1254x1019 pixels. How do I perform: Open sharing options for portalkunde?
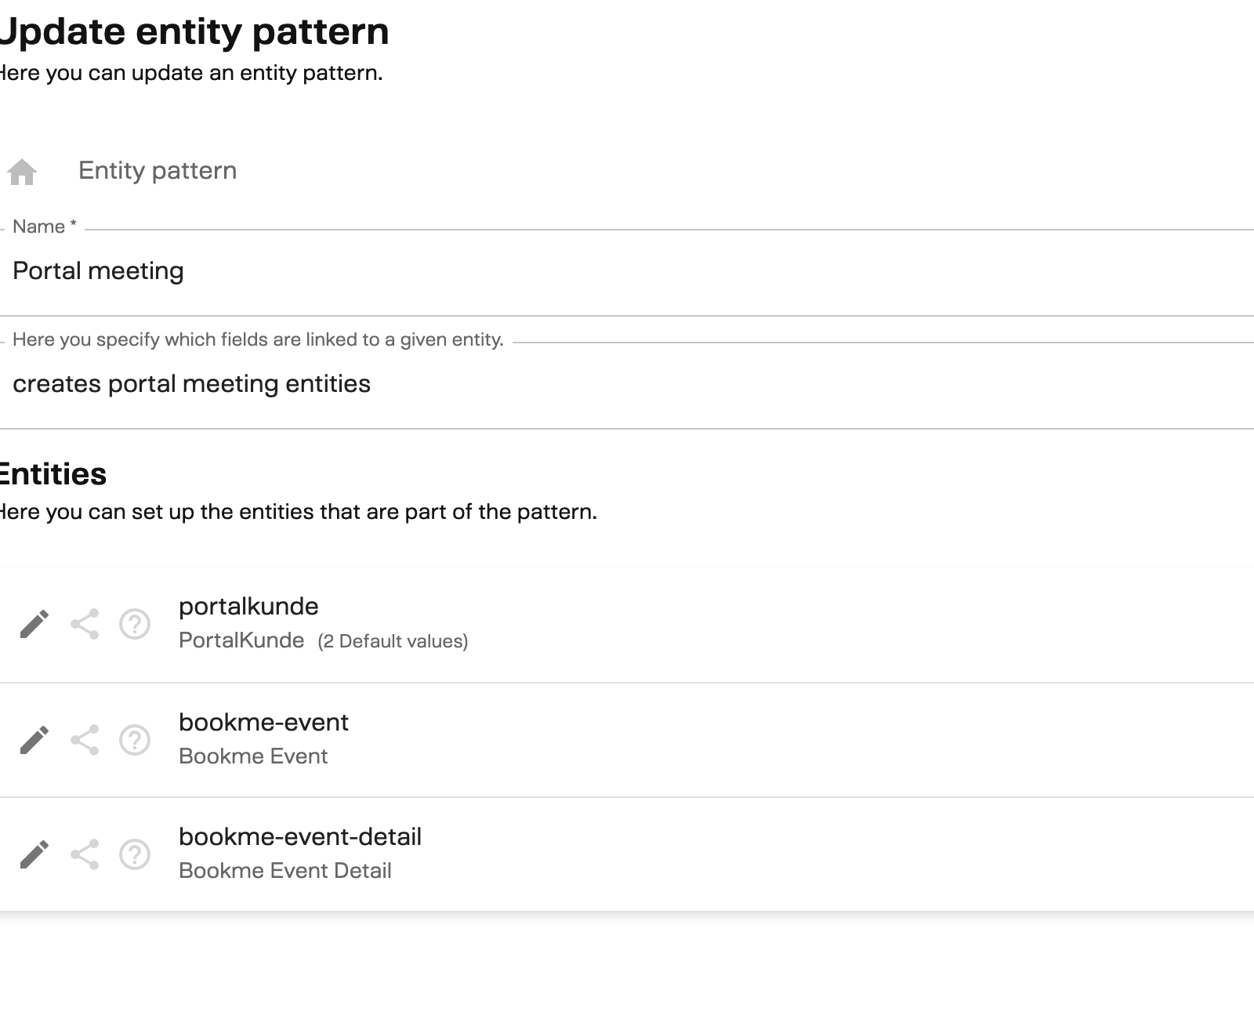pos(84,625)
